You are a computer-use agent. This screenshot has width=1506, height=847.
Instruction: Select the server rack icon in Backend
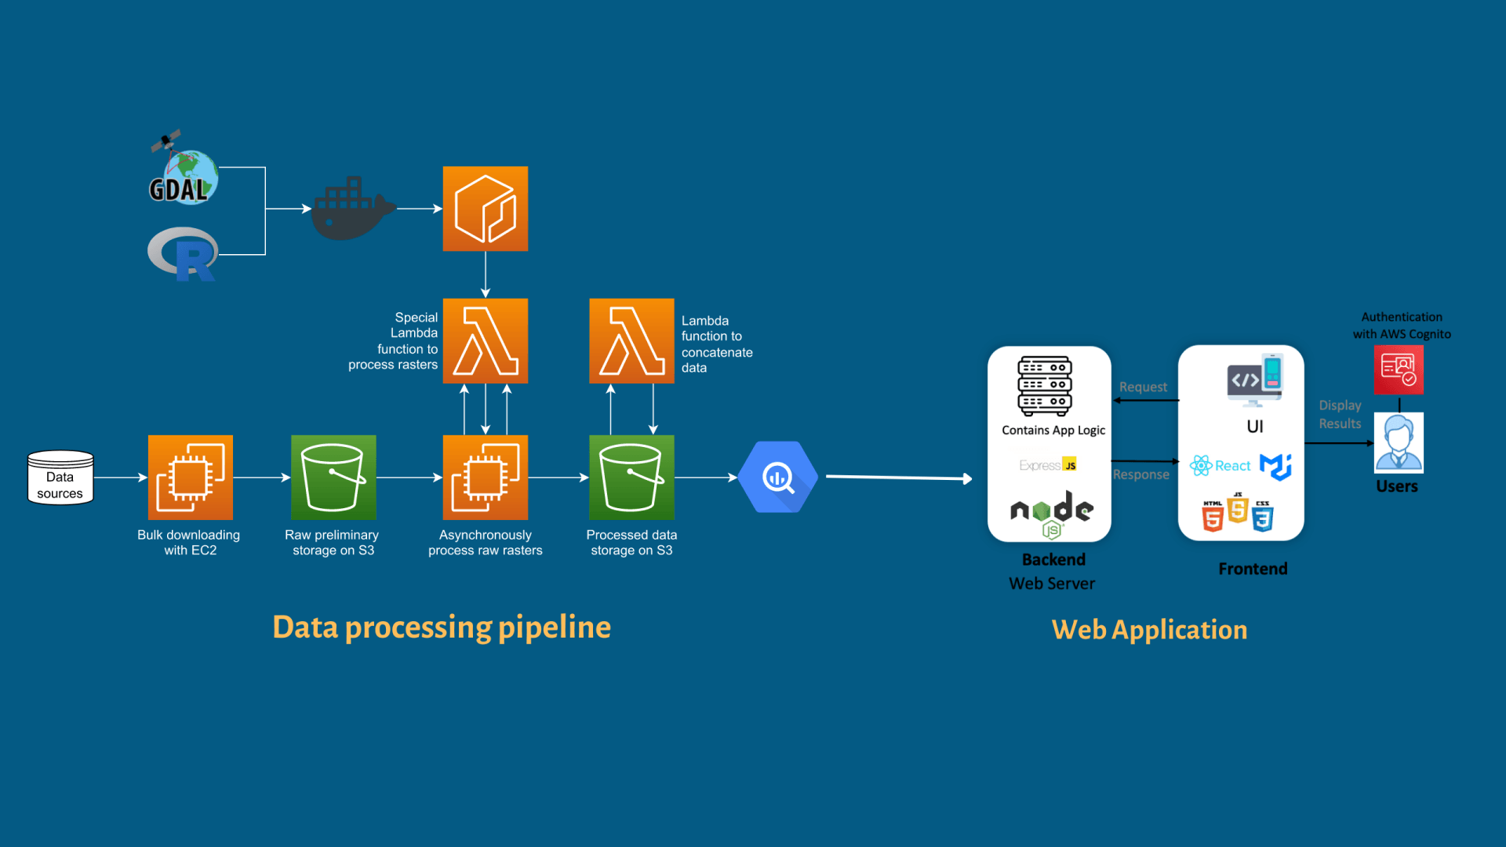(x=1045, y=386)
